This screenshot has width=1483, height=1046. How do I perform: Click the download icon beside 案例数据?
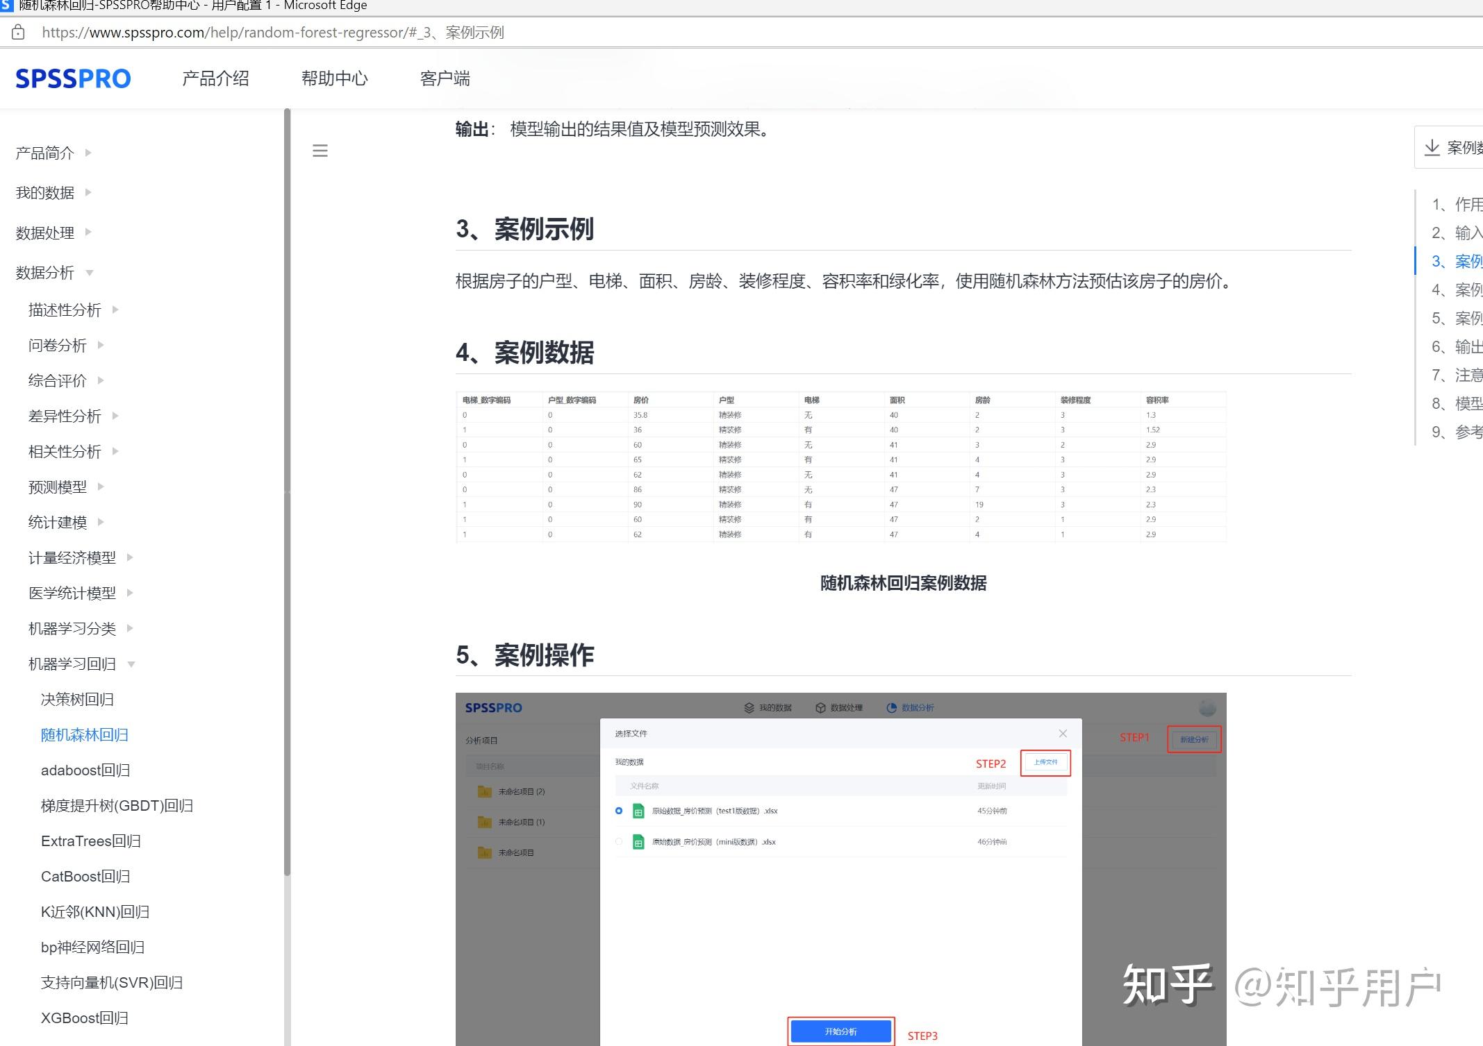[x=1432, y=147]
